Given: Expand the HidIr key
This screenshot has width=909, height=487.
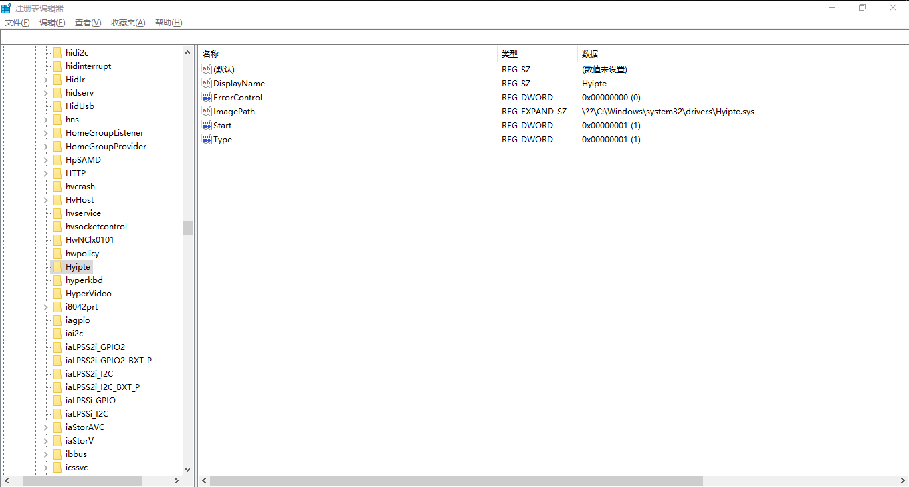Looking at the screenshot, I should tap(45, 79).
